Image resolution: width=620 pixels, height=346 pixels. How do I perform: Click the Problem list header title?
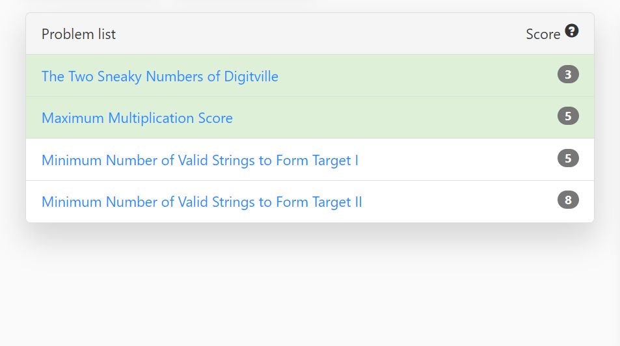pyautogui.click(x=79, y=34)
